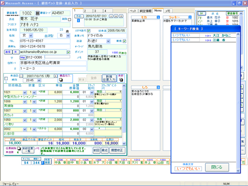Click the 最近 button

tap(105, 150)
